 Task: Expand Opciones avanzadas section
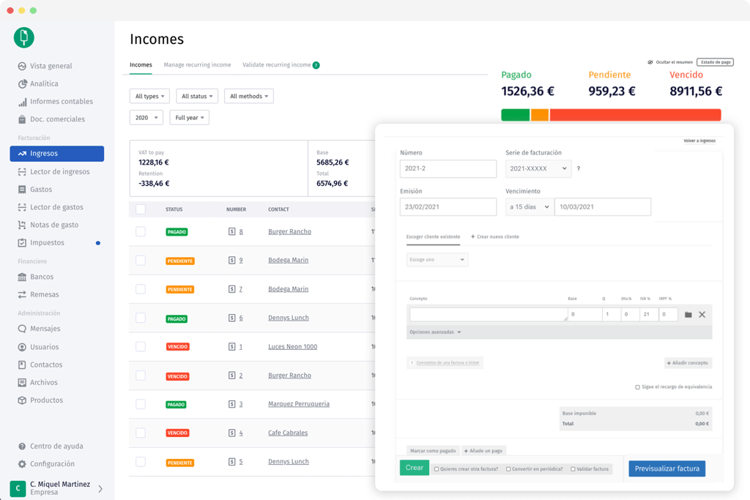435,332
